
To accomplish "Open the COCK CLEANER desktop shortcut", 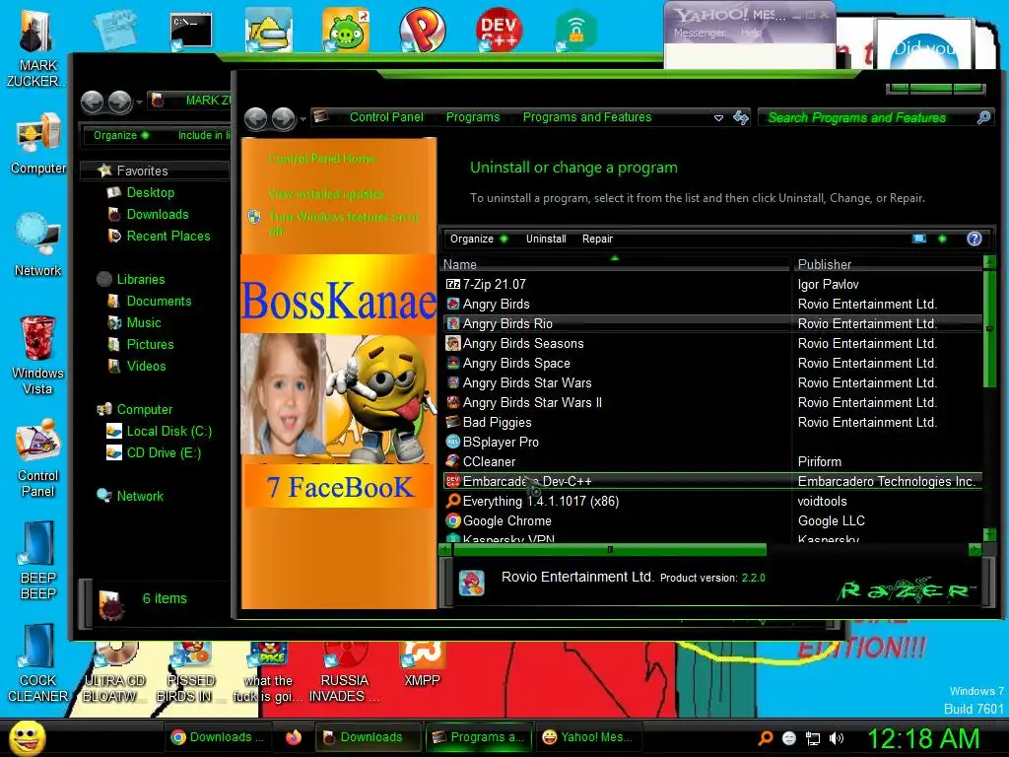I will point(38,663).
